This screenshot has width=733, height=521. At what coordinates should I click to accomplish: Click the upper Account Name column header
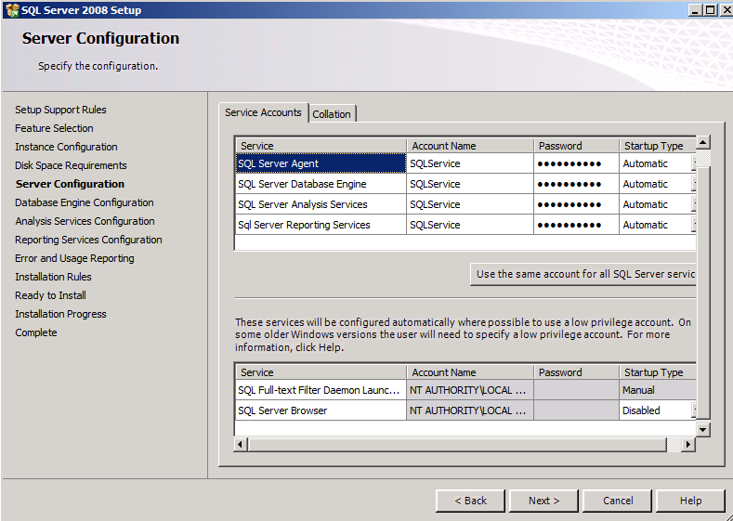click(470, 146)
